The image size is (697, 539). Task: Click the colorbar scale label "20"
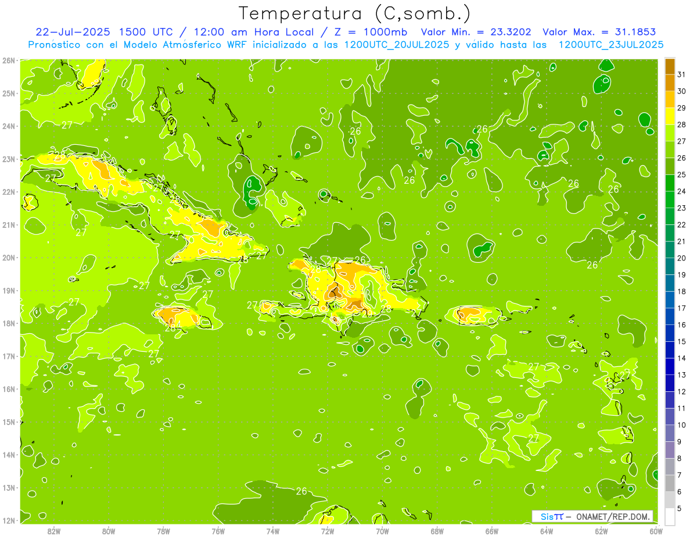681,258
